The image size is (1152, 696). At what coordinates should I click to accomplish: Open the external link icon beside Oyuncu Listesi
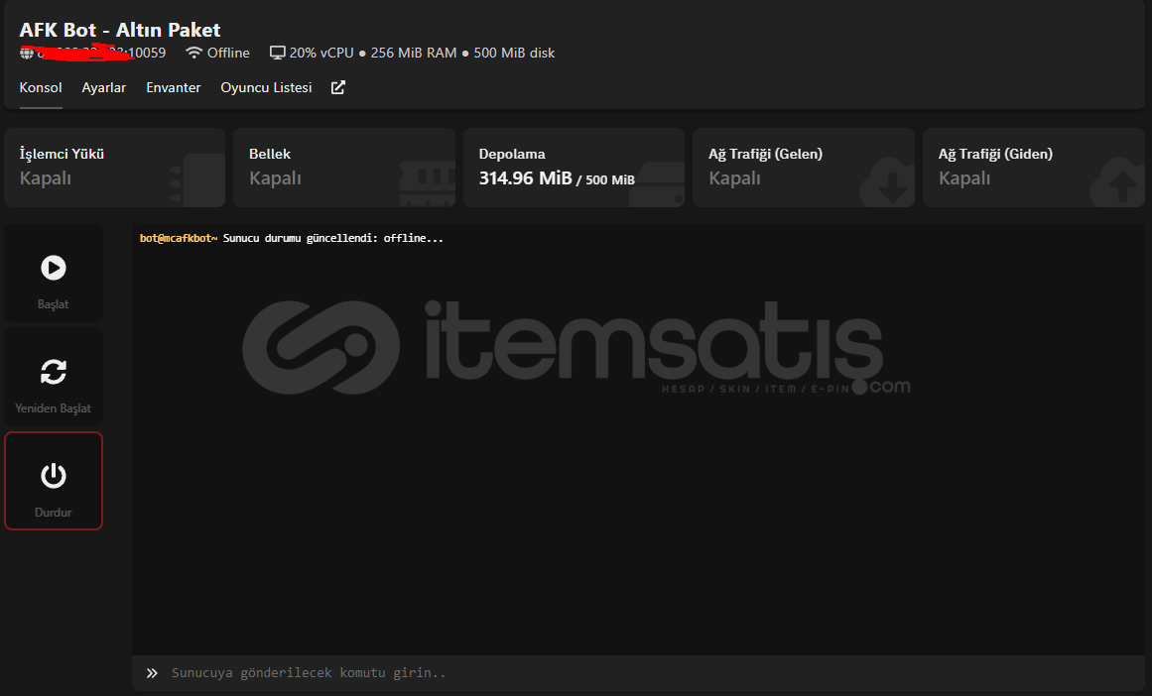338,87
